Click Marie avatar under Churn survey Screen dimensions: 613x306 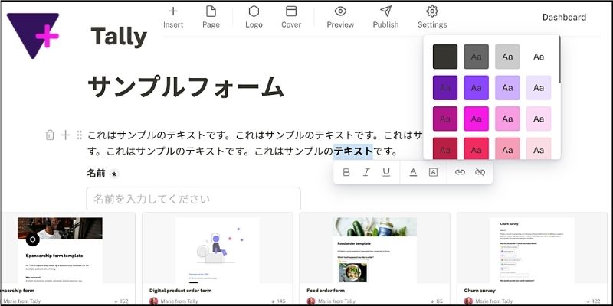468,301
